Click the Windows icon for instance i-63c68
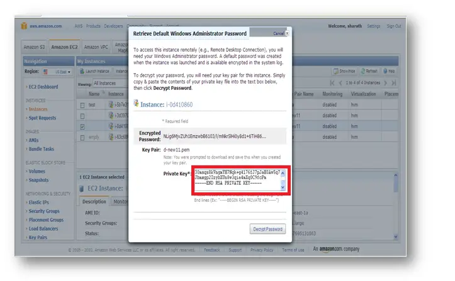 point(111,137)
